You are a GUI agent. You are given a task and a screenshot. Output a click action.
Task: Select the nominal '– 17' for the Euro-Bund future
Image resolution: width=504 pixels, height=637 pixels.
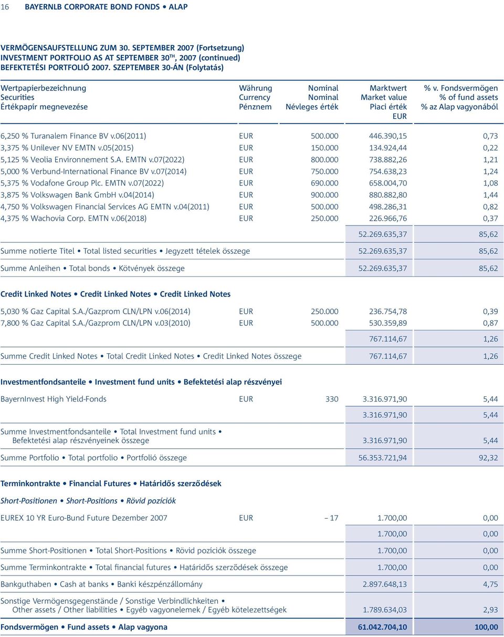tap(332, 518)
